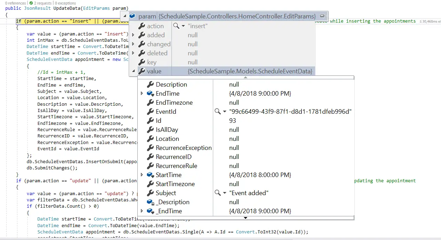Viewport: 441px width, 240px height.
Task: Expand the StartTime property
Action: 142,175
